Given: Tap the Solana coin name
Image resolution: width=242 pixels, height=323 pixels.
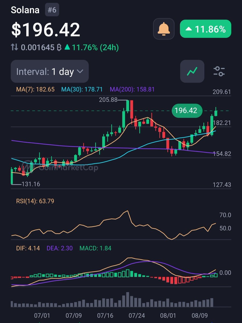Looking at the screenshot, I should [x=25, y=10].
